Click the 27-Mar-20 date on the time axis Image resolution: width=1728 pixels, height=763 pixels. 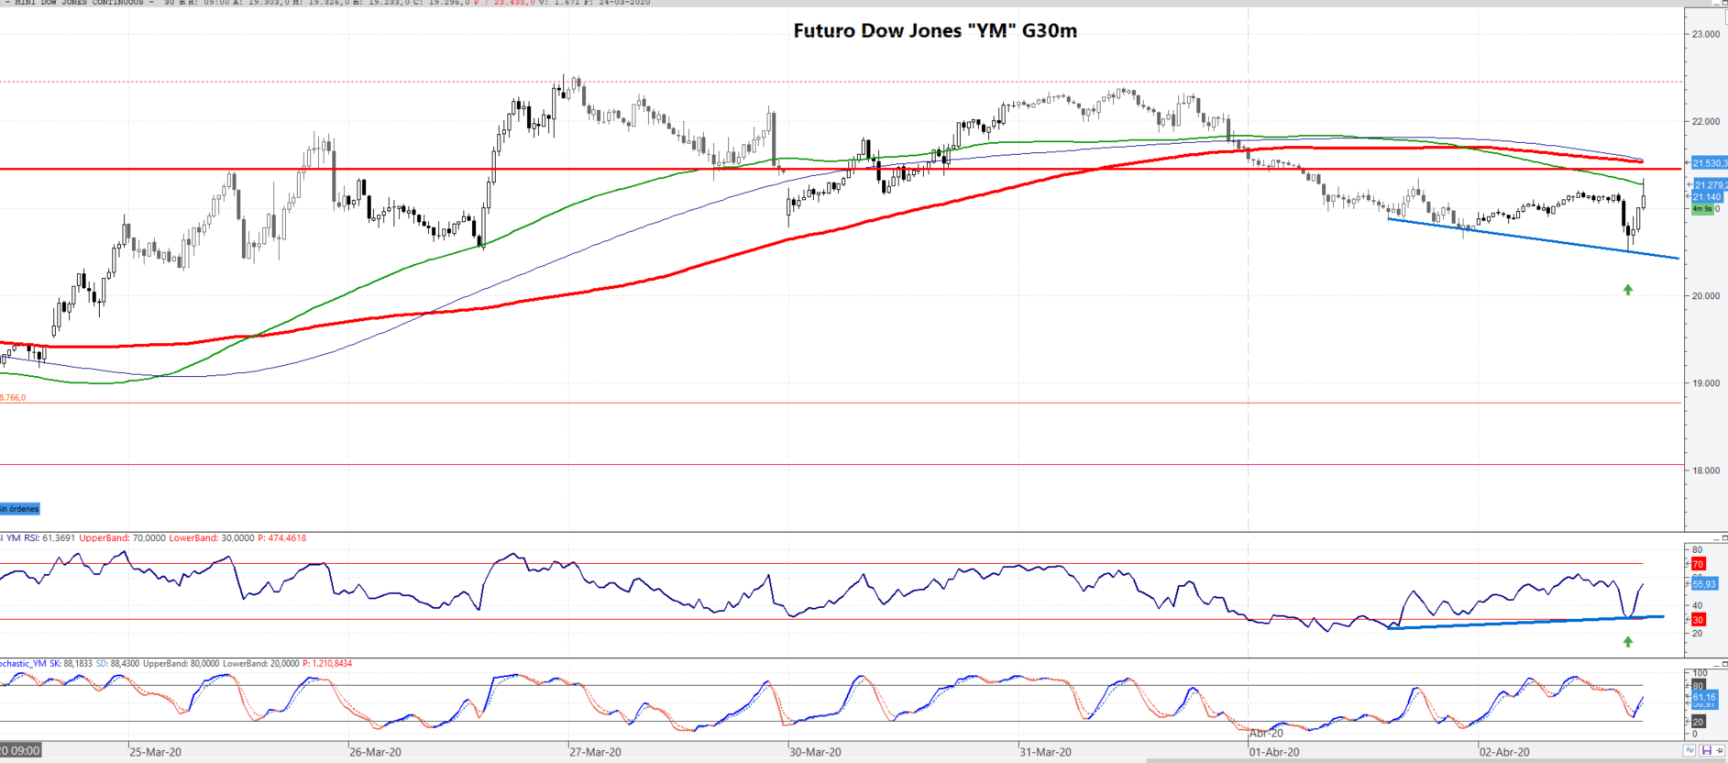[595, 752]
